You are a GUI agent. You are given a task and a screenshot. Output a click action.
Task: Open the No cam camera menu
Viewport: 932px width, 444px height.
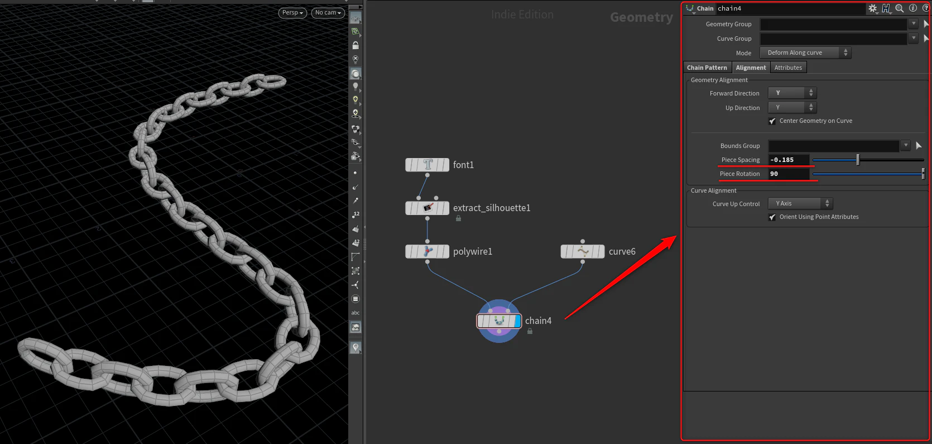coord(328,13)
